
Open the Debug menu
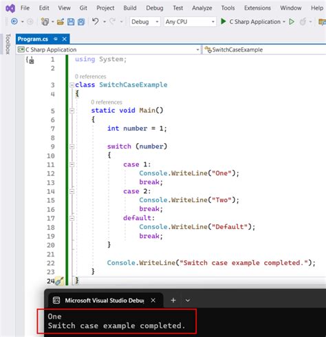coord(155,8)
